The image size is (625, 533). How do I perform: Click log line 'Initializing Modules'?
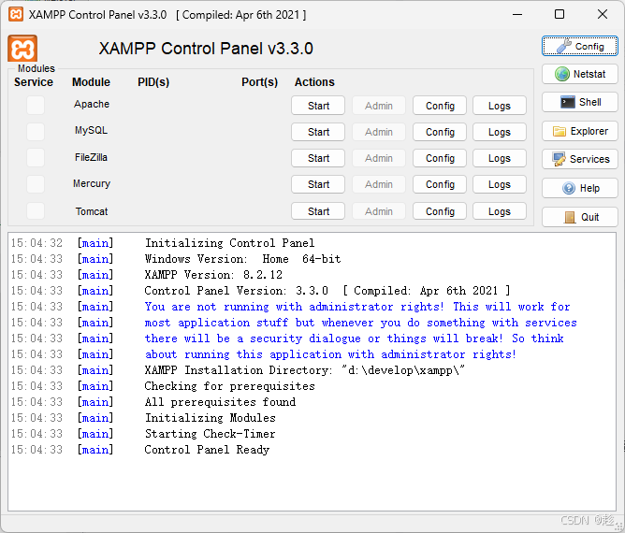211,418
